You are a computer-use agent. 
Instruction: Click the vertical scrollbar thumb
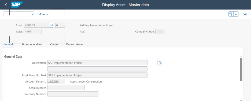tap(241, 69)
